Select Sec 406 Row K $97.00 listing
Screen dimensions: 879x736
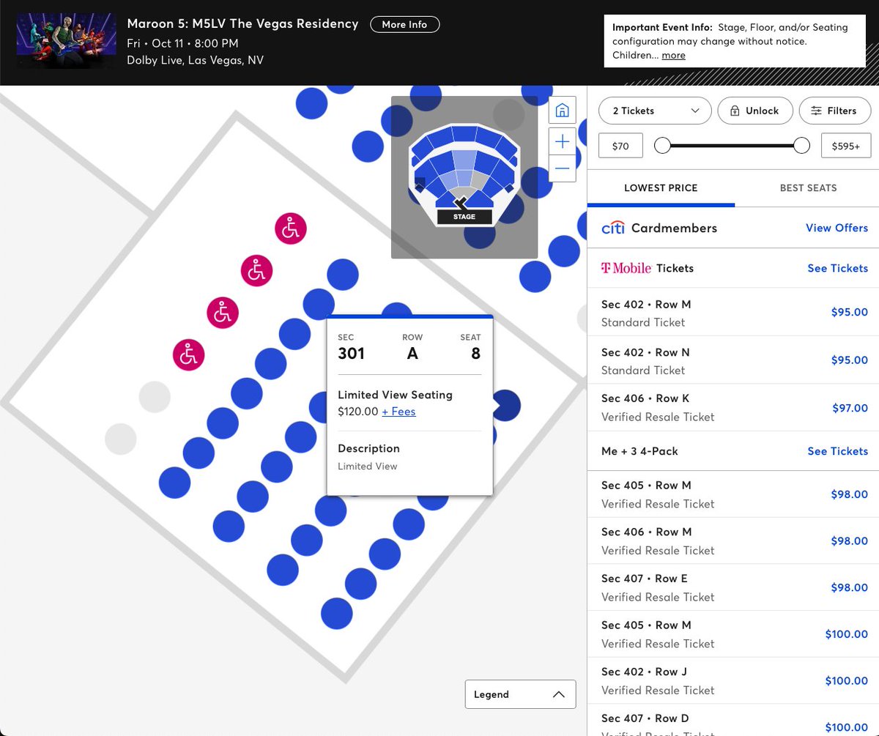(x=733, y=407)
